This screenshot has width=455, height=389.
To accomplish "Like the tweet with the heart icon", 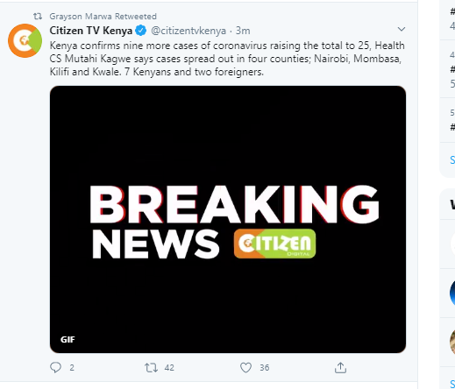I will [245, 367].
